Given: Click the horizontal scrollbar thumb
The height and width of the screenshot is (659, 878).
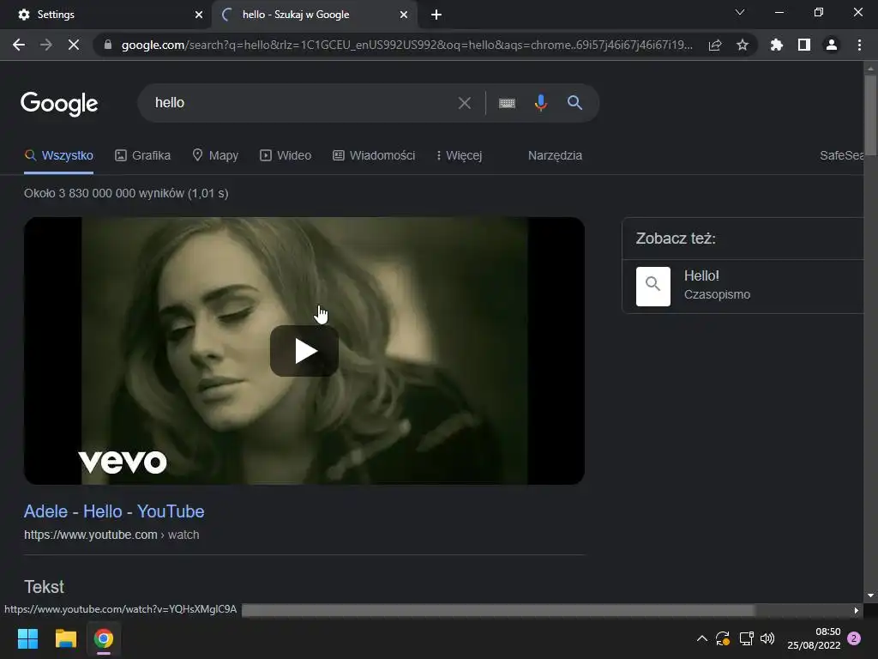Looking at the screenshot, I should (498, 610).
